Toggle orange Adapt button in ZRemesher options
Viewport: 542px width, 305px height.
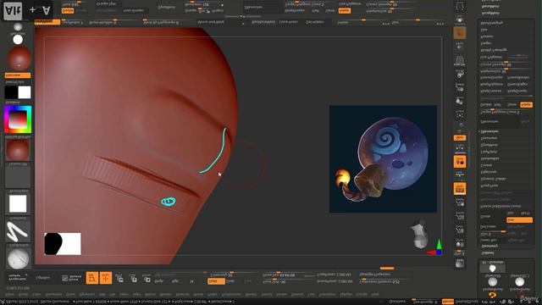(x=526, y=104)
